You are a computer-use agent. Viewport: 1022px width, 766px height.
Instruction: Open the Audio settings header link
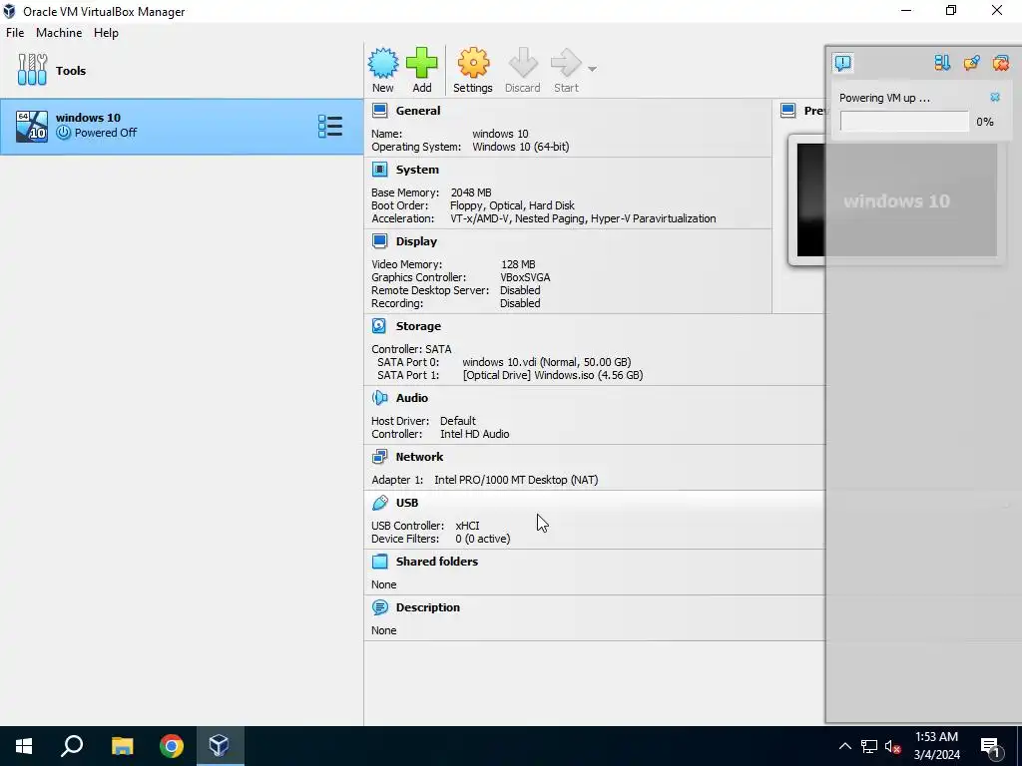click(x=412, y=397)
